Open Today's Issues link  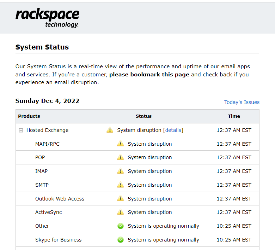click(x=242, y=102)
